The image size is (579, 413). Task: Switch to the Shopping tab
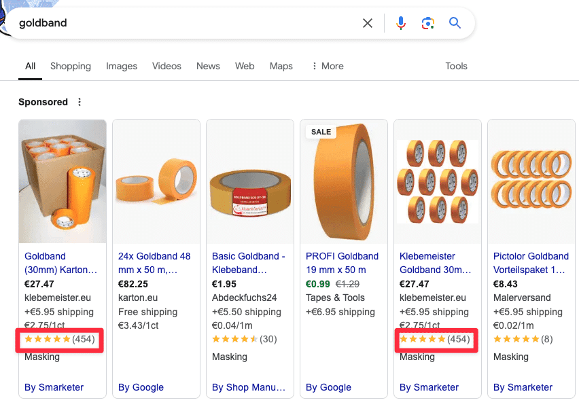pos(71,66)
